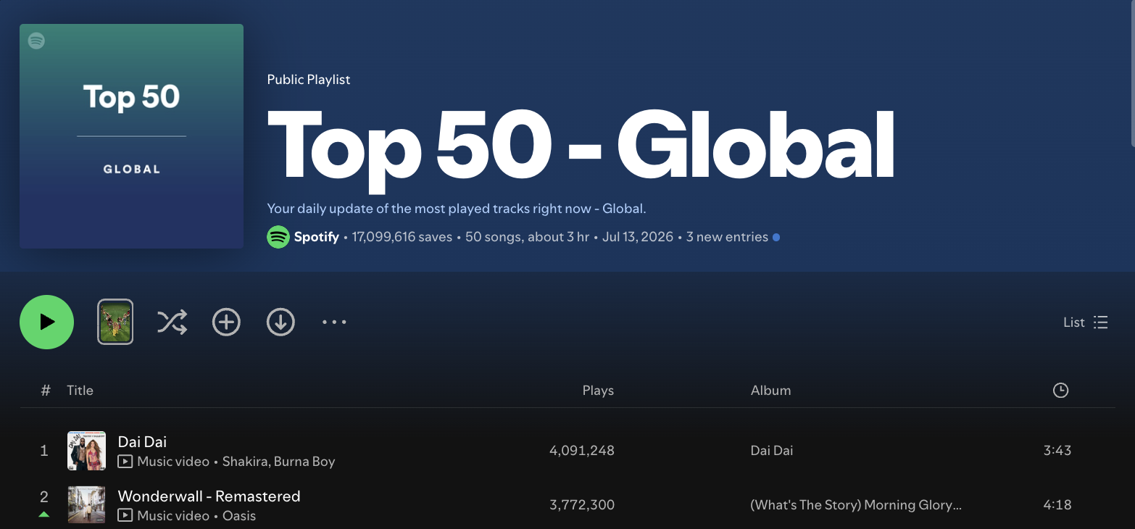Select the # column header

pyautogui.click(x=46, y=391)
